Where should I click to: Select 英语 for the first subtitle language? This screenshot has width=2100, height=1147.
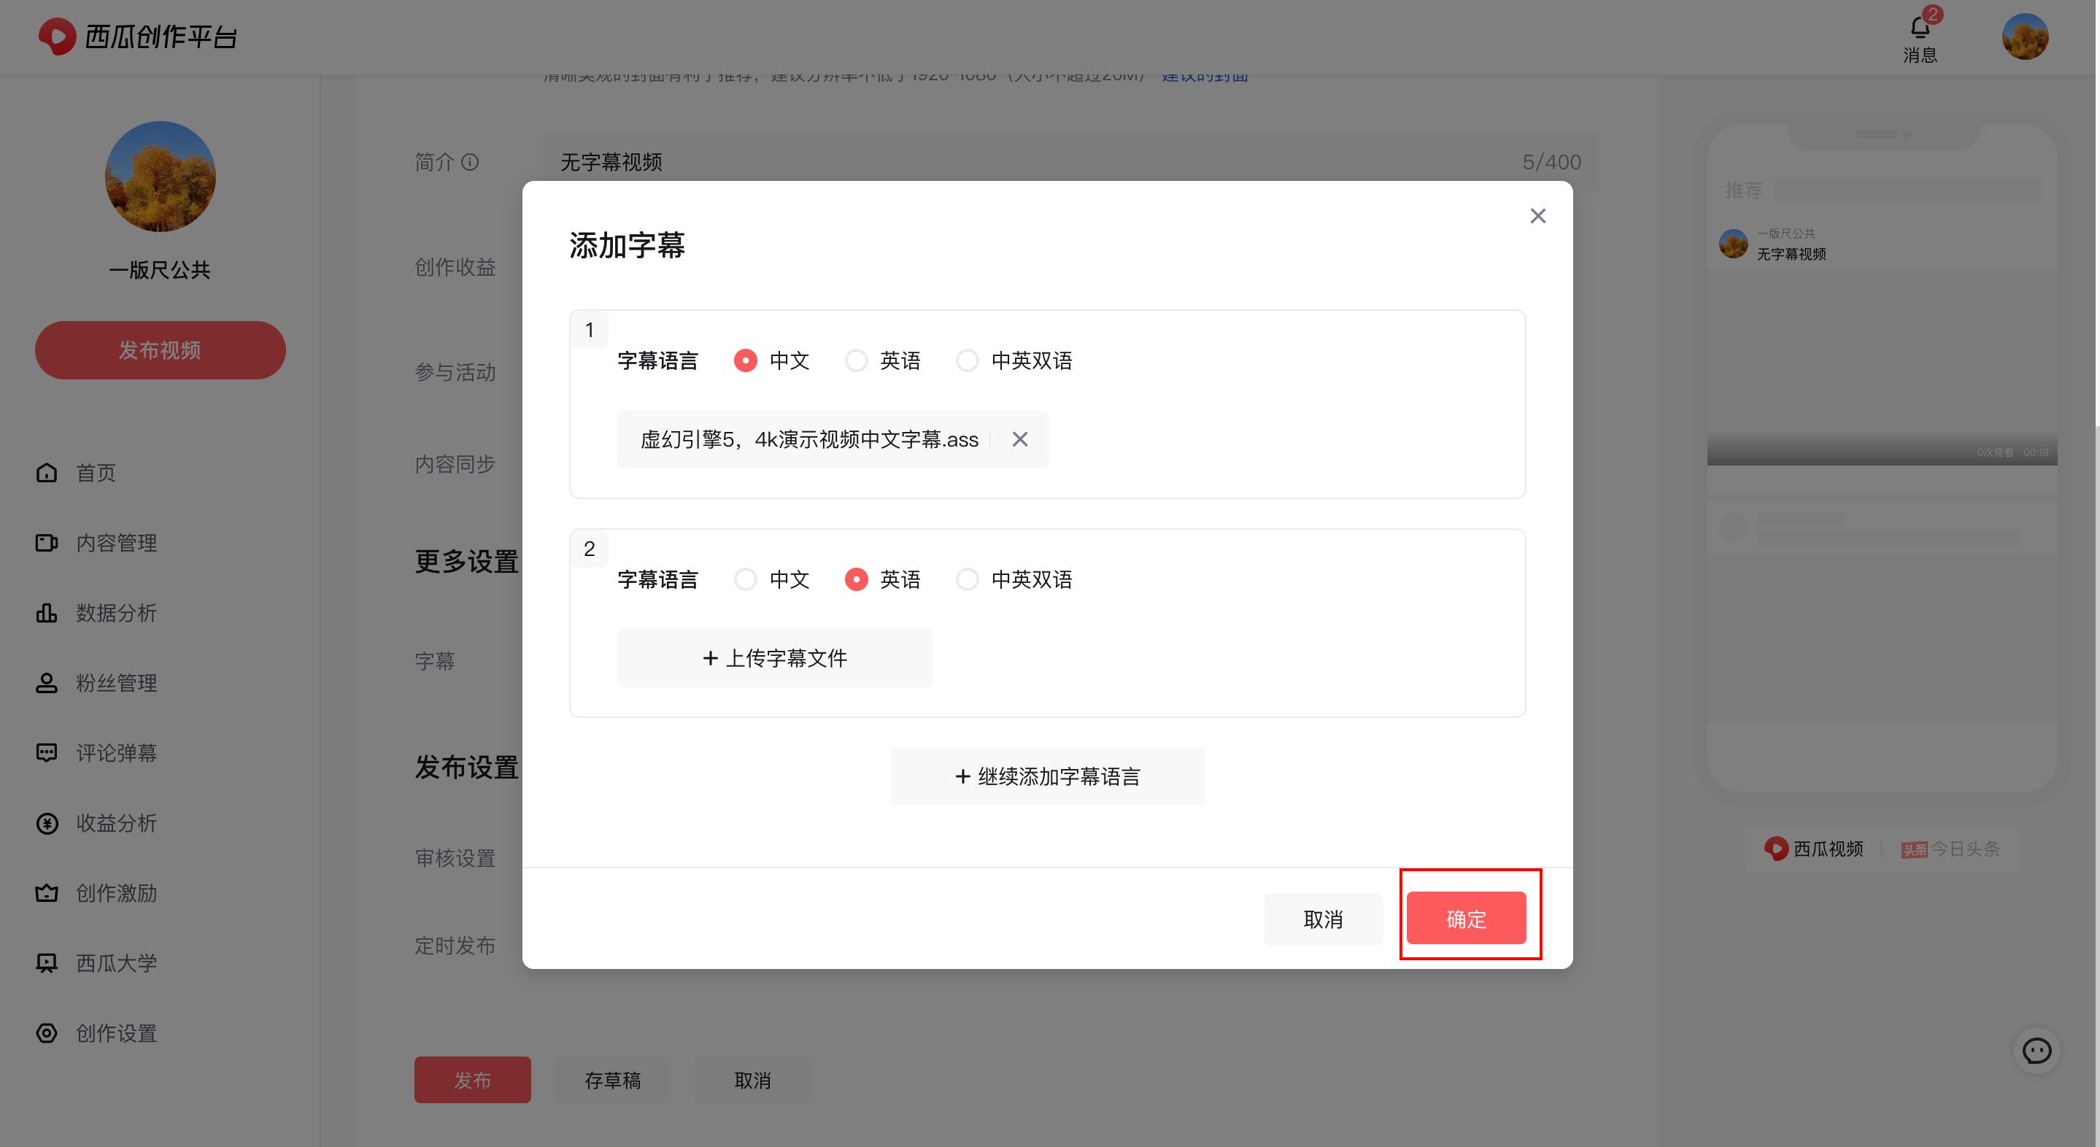point(856,360)
